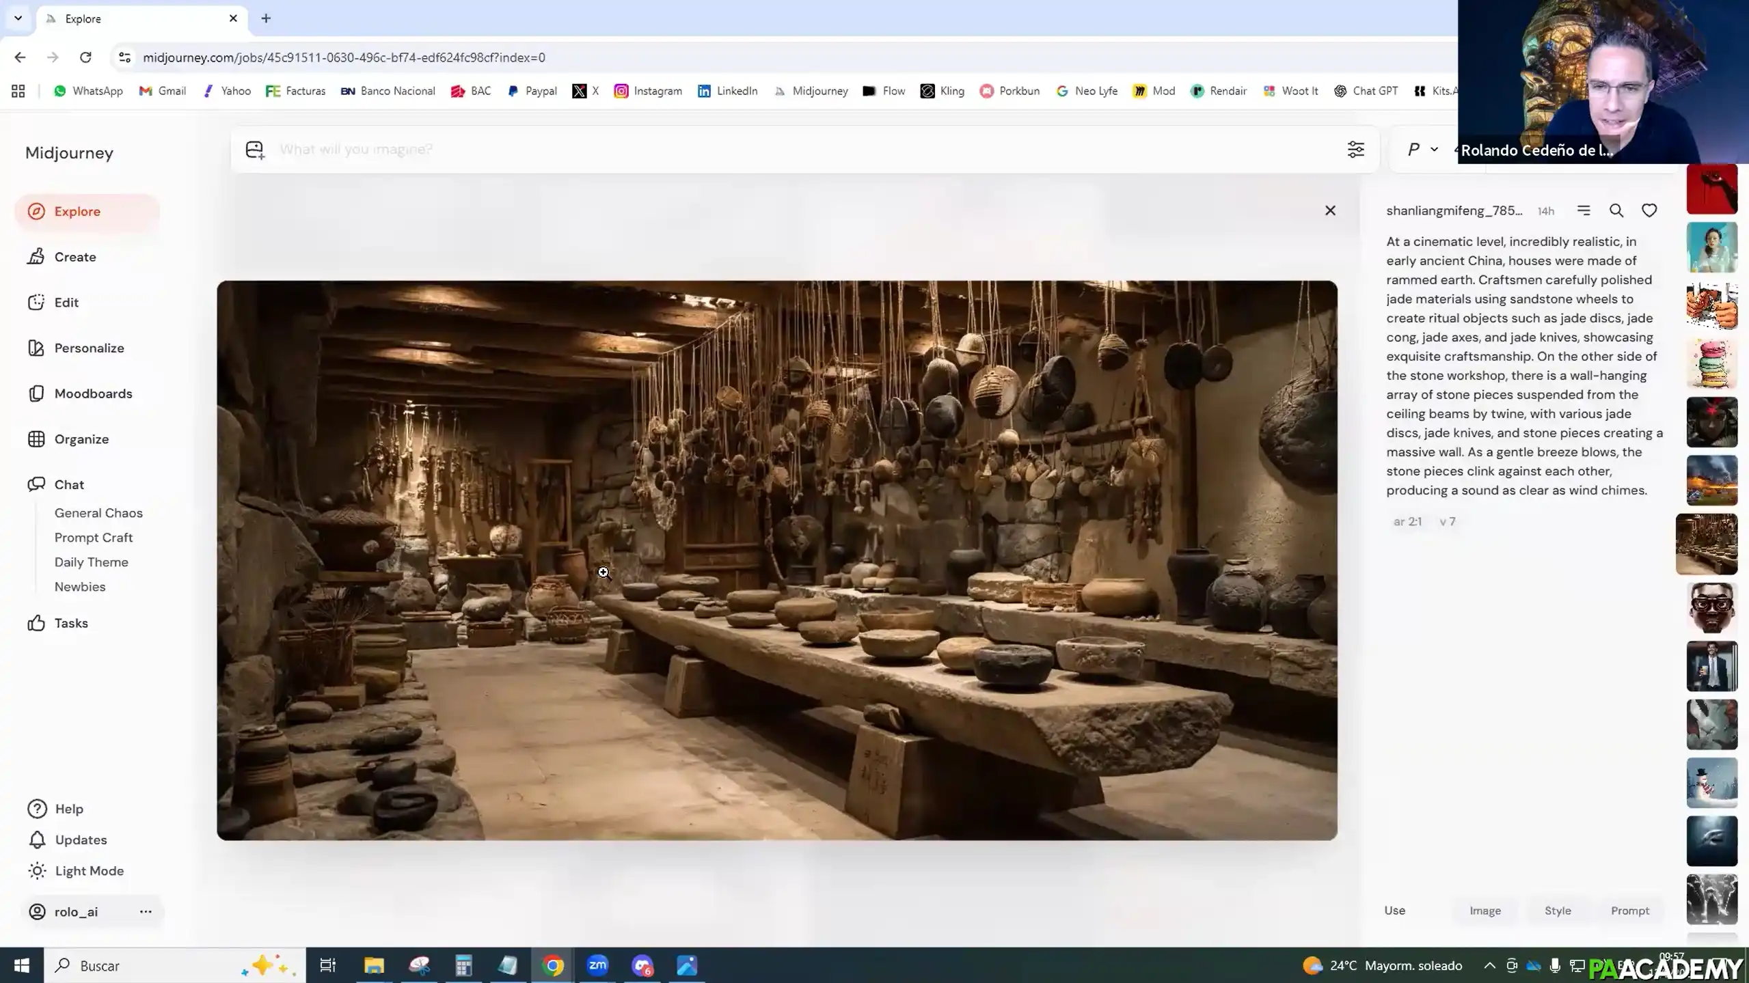Open the image attachment icon in prompt bar
Viewport: 1749px width, 983px height.
[x=254, y=149]
